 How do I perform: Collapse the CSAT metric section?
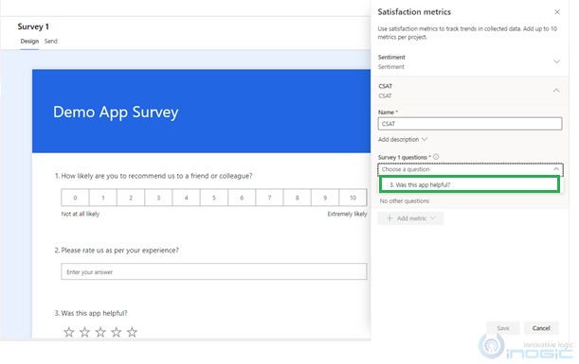556,90
